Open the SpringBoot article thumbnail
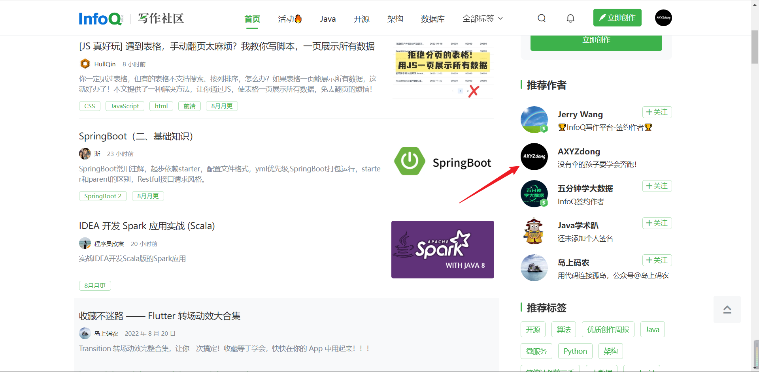 [443, 161]
